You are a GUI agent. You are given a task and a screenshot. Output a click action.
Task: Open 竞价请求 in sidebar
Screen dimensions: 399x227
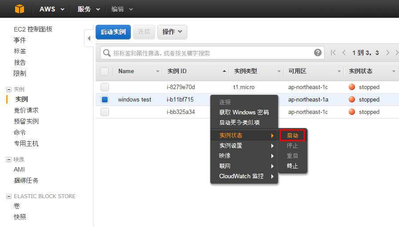[x=26, y=110]
